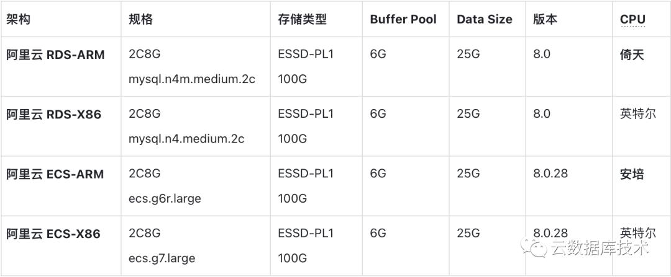Click the 阿里云 ECS-X86 row label

pyautogui.click(x=53, y=234)
